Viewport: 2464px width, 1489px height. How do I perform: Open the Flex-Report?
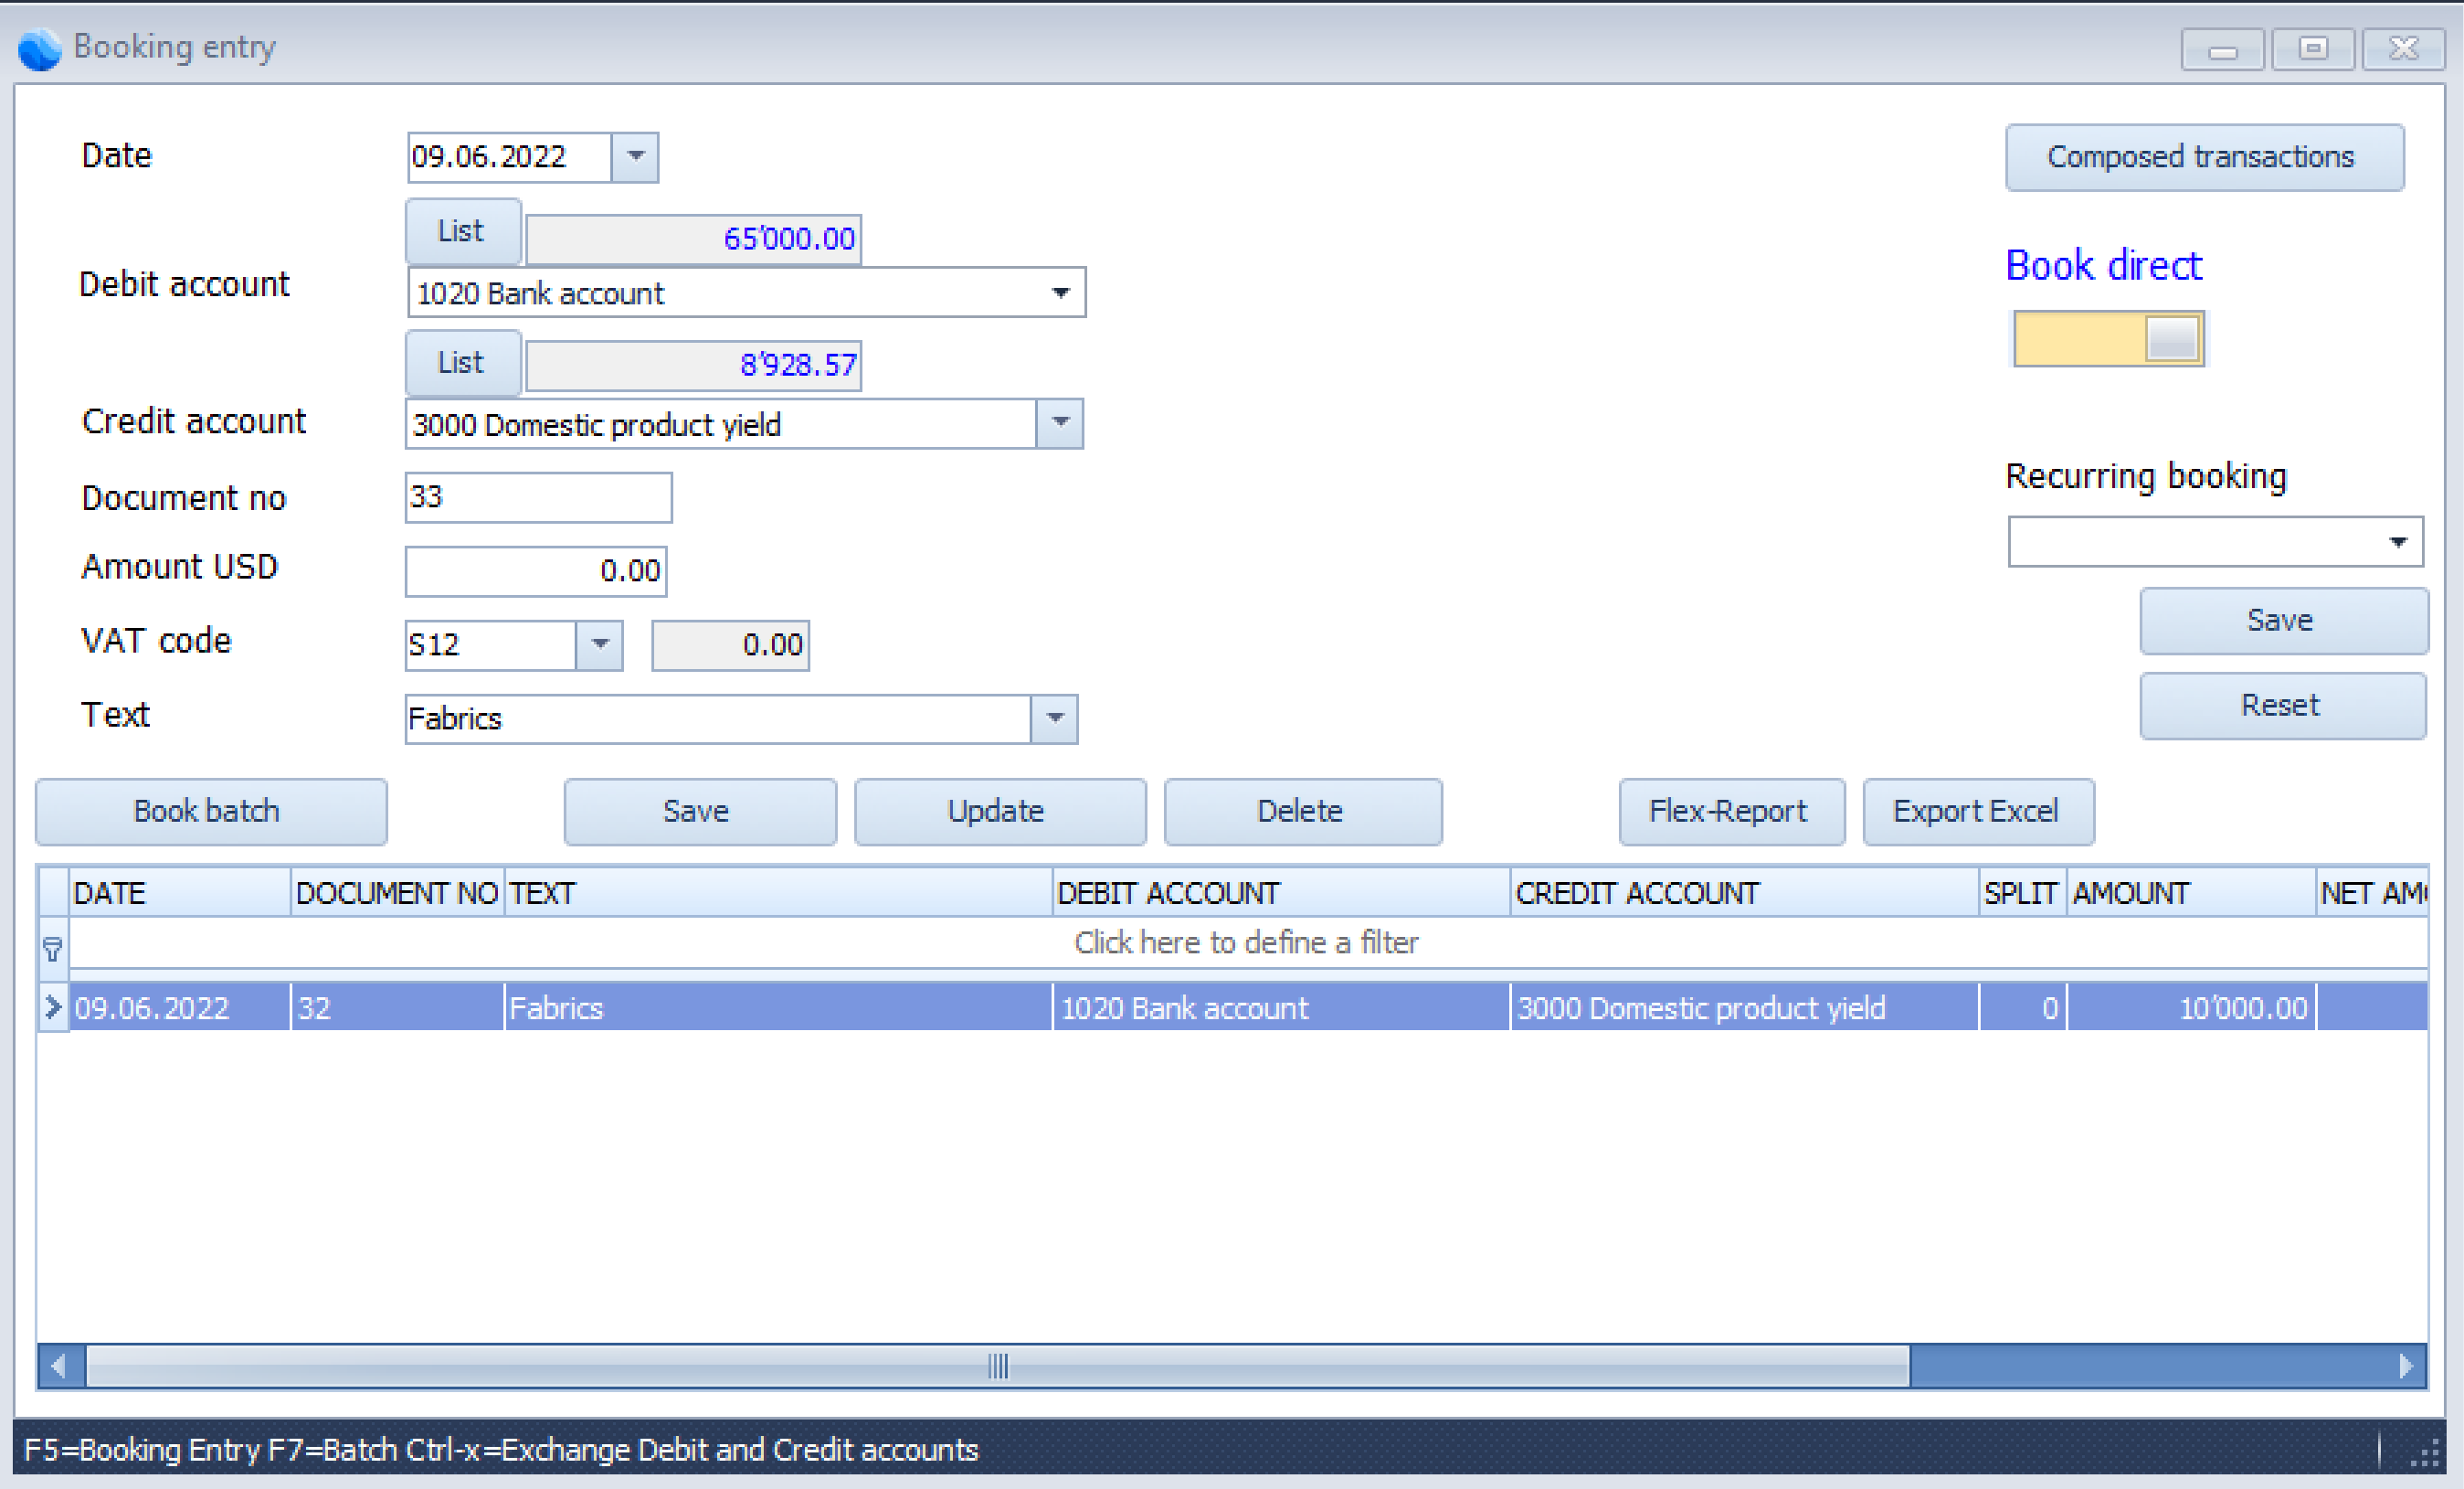click(1731, 811)
